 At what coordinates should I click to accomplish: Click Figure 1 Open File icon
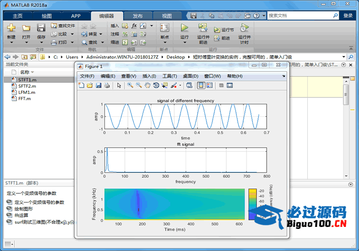[90, 85]
